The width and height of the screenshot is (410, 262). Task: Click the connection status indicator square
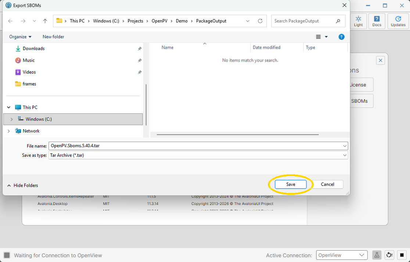[x=7, y=255]
